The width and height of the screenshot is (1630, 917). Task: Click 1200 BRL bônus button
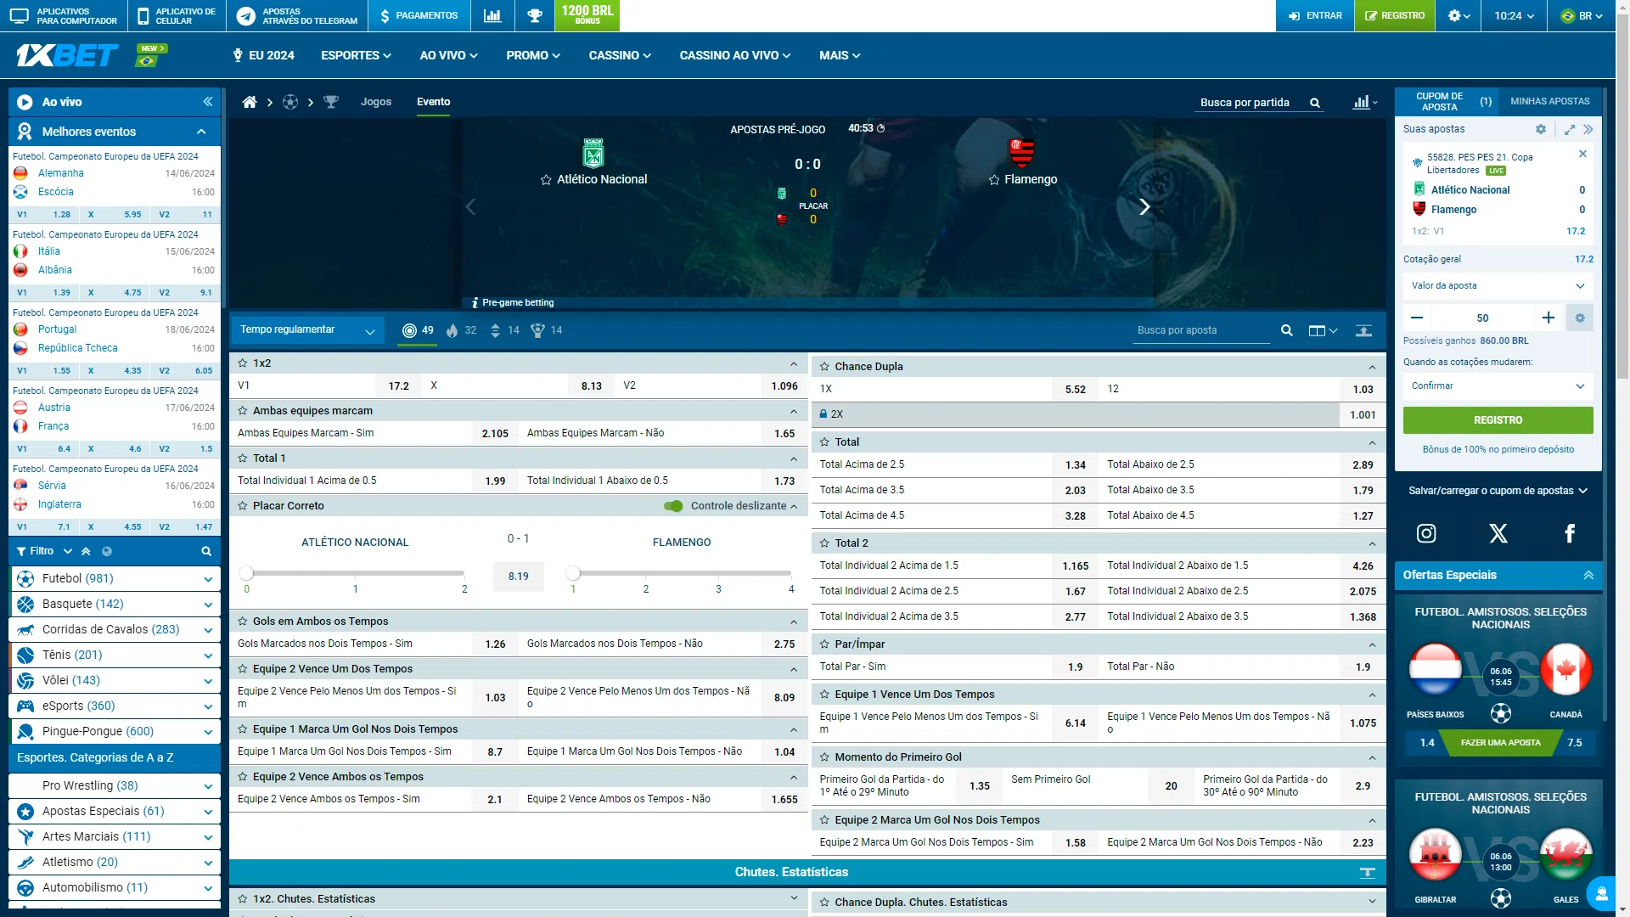pyautogui.click(x=587, y=15)
